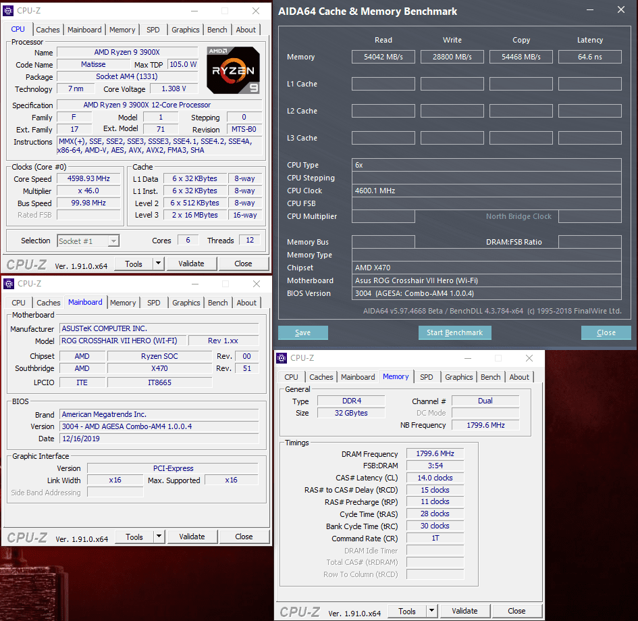Click the bottom Close button in the CPU-Z processor window
638x621 pixels.
point(243,264)
